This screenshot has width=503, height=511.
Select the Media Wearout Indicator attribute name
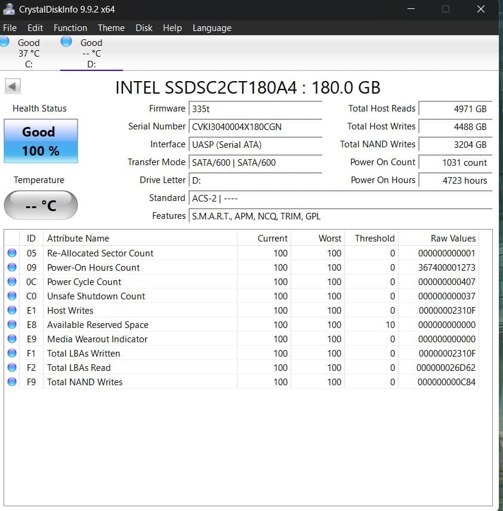click(x=97, y=339)
